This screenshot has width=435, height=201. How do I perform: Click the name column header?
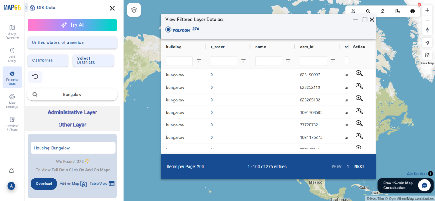click(260, 47)
